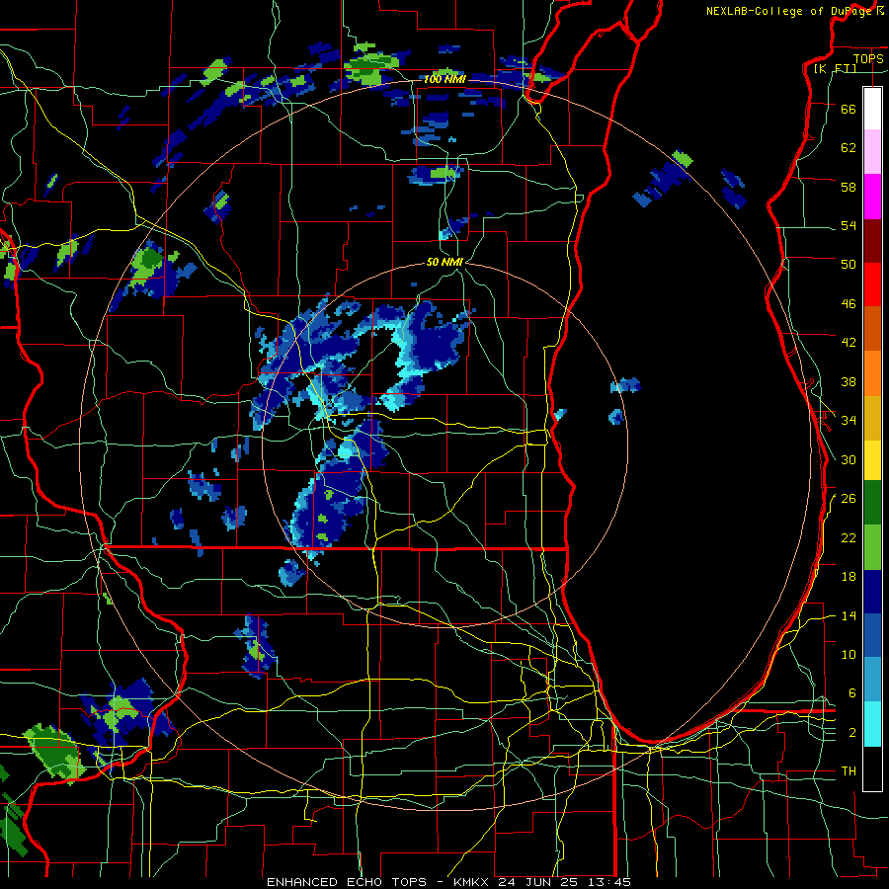This screenshot has height=889, width=889.
Task: Click the "62" legend value
Action: click(849, 147)
